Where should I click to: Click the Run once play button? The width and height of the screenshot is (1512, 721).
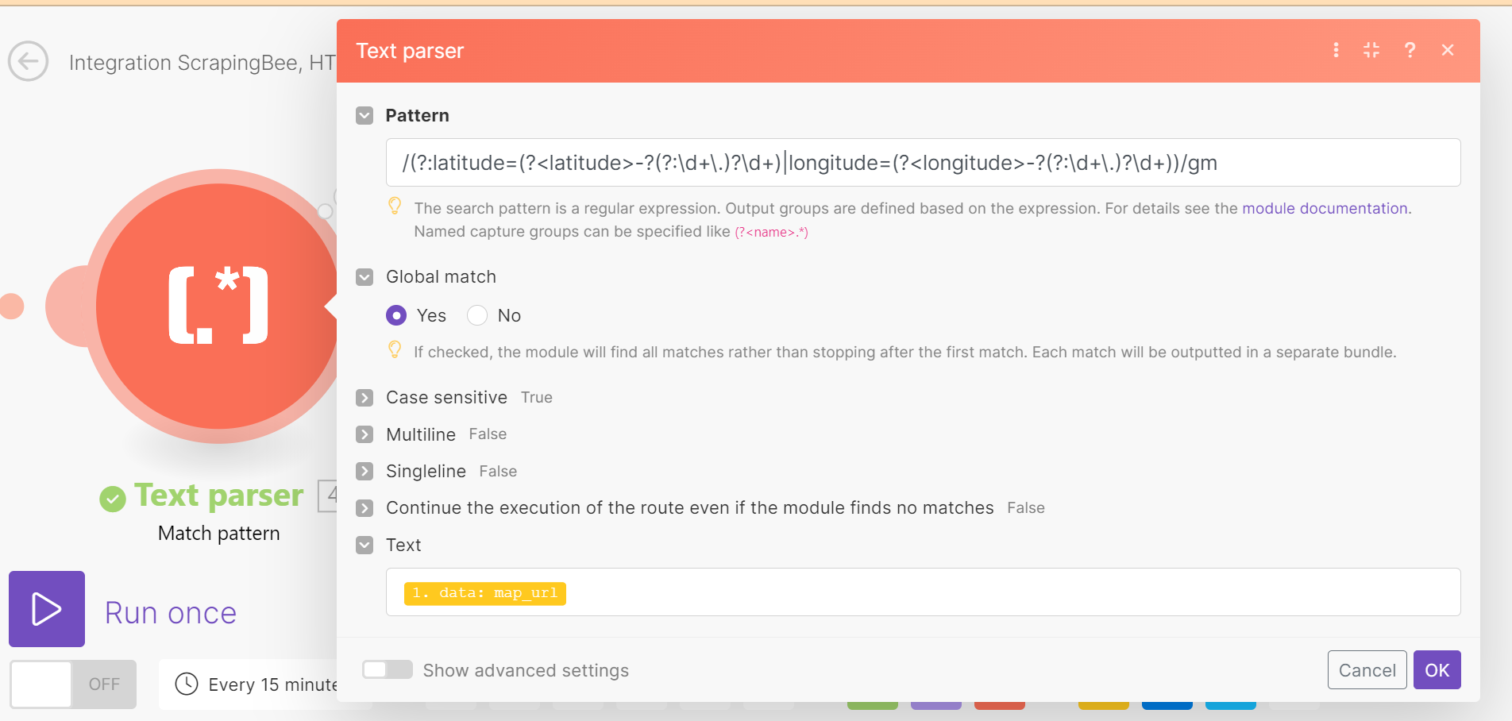[47, 609]
